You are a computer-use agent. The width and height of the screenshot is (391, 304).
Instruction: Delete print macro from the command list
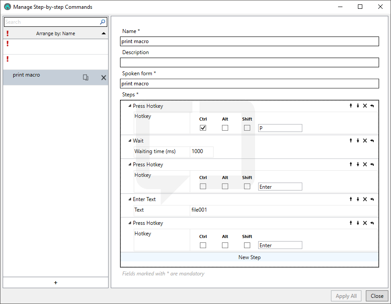pyautogui.click(x=104, y=77)
